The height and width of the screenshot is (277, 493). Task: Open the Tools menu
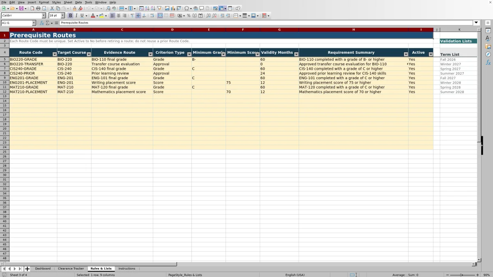(88, 2)
